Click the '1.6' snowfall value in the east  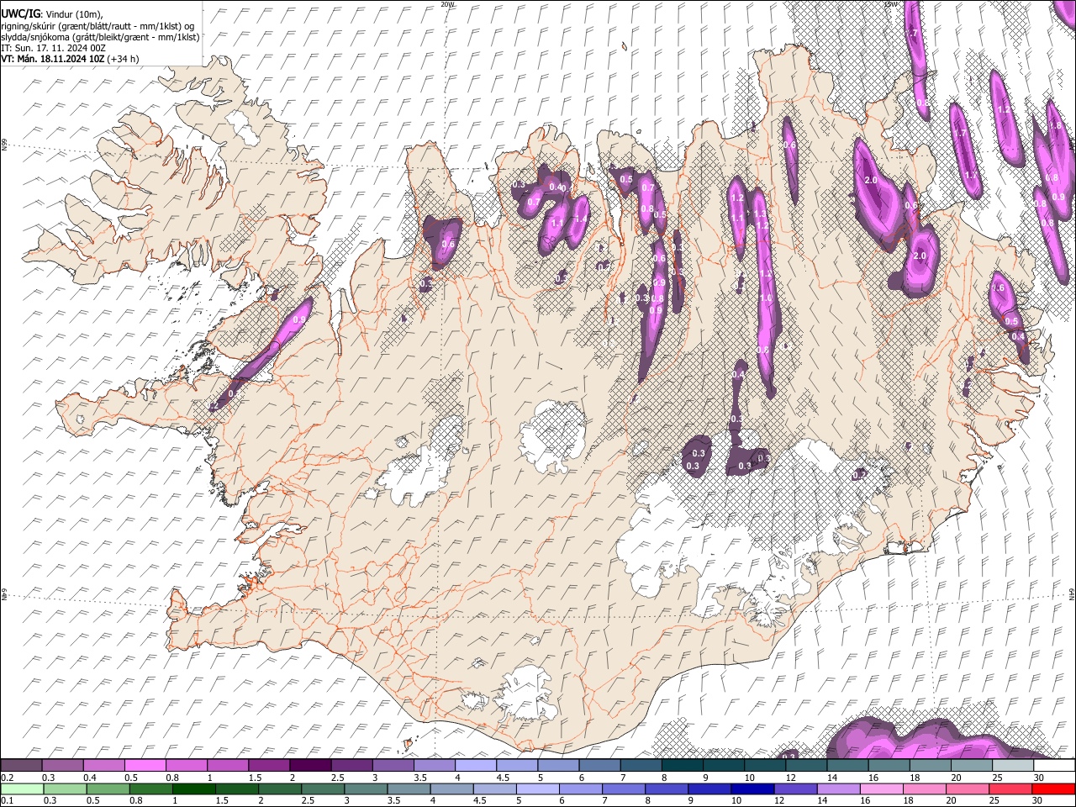[x=998, y=288]
